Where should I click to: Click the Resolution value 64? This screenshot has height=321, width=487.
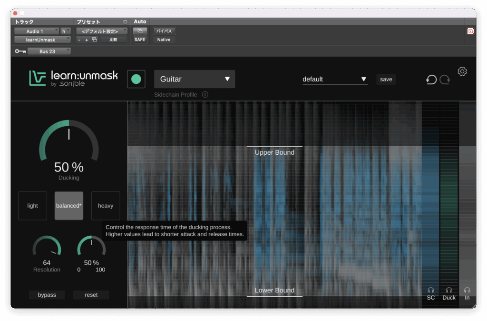click(47, 263)
